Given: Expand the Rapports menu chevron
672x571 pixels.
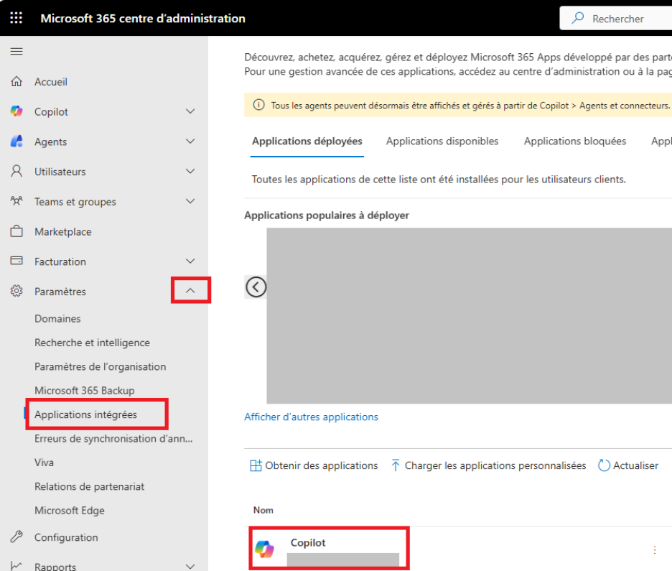Looking at the screenshot, I should click(x=190, y=566).
